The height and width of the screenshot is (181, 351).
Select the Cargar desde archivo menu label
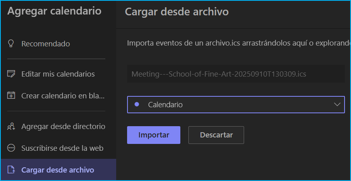tap(58, 170)
